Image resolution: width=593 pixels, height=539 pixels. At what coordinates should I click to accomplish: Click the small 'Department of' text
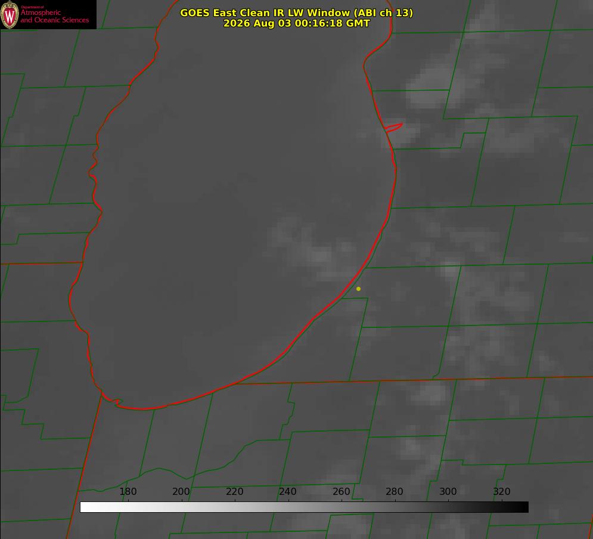coord(32,7)
